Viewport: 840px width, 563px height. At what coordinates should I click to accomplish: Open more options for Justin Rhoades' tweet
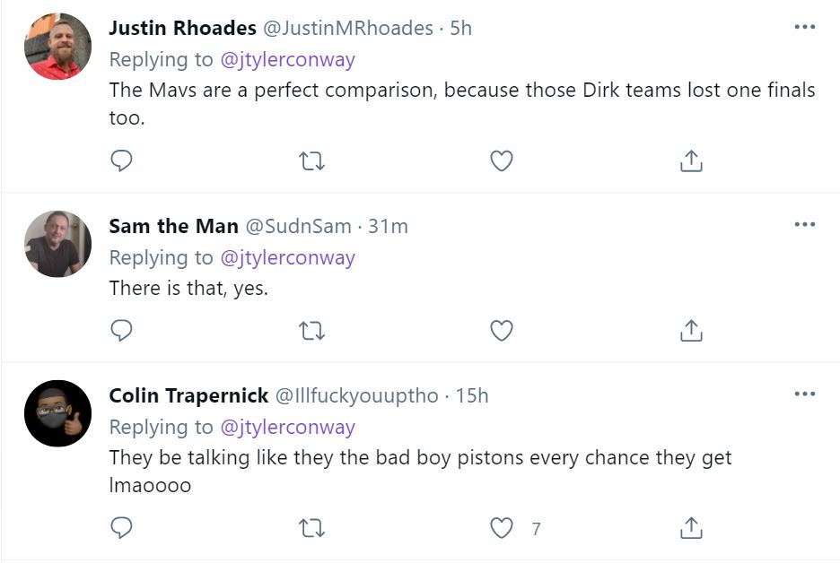click(x=805, y=27)
